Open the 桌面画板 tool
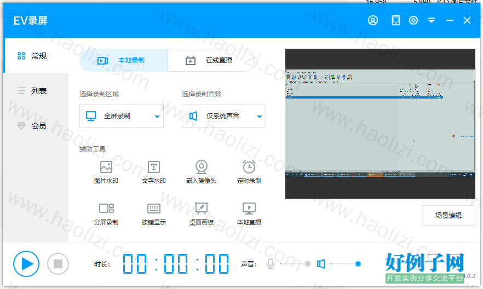Viewport: 483px width, 289px height. point(201,214)
